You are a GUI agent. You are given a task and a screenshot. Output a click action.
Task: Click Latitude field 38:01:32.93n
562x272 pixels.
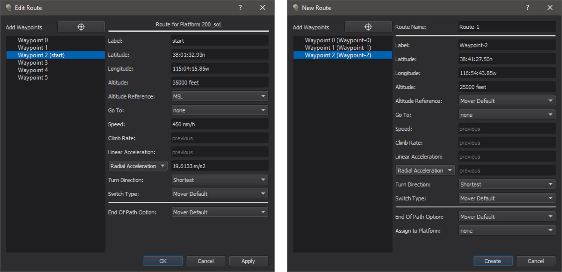coord(220,55)
